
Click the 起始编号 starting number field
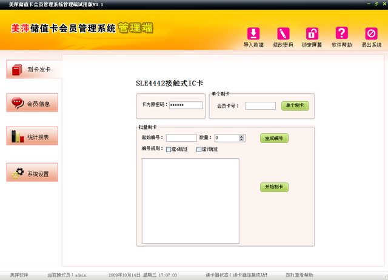point(181,138)
